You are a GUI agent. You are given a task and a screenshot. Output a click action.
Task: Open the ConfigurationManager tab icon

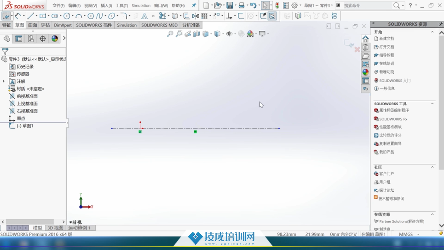pos(30,39)
